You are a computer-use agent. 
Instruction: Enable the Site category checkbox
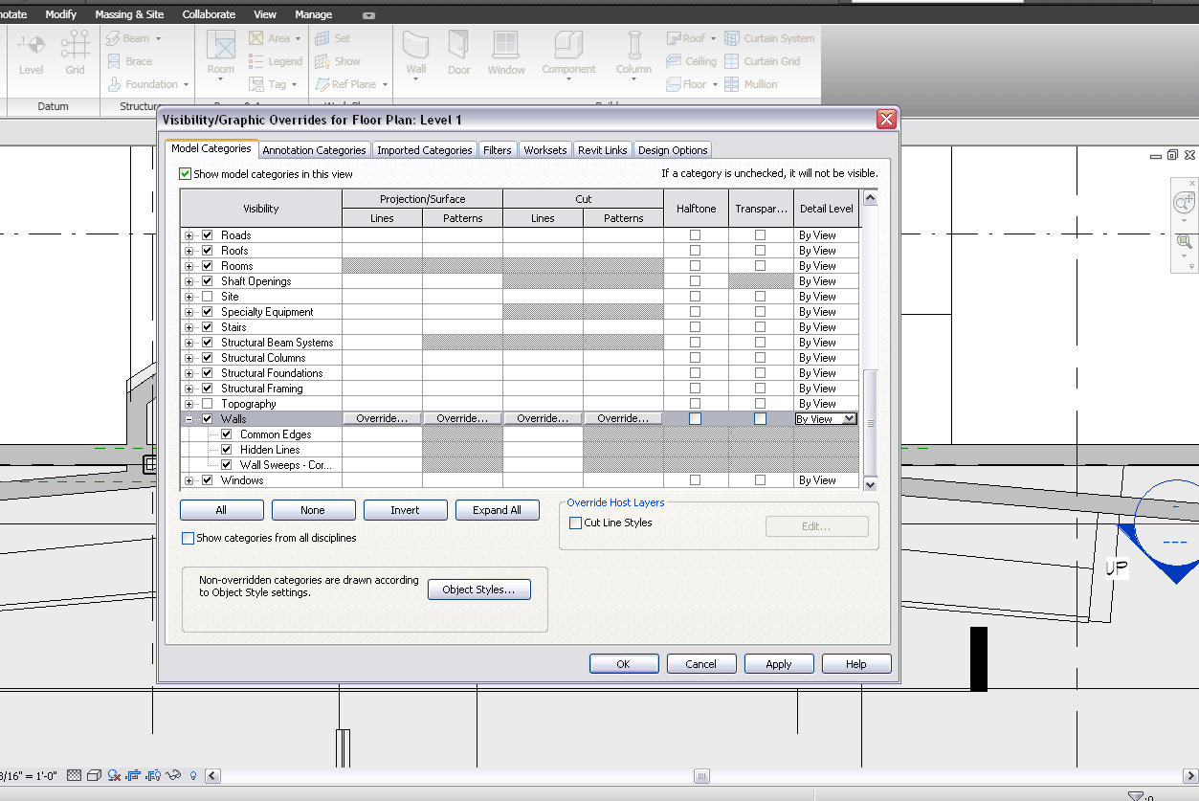(208, 297)
